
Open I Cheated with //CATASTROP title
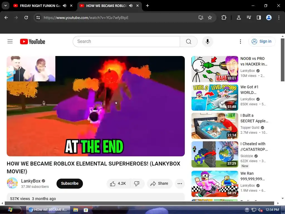[254, 147]
